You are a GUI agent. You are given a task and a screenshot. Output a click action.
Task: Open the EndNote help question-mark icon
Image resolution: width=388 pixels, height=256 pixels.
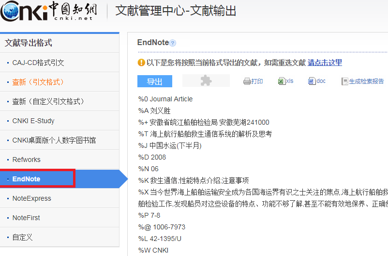[x=173, y=43]
